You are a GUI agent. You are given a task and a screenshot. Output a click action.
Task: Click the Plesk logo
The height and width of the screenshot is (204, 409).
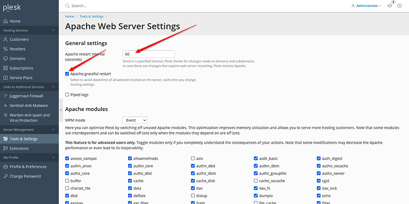12,7
